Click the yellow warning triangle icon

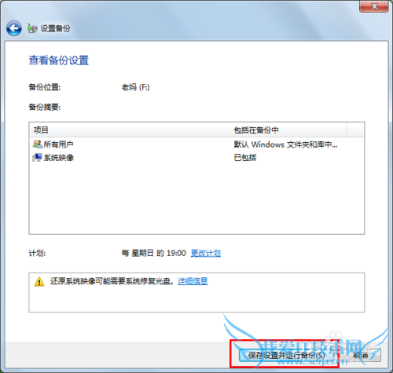[x=39, y=282]
